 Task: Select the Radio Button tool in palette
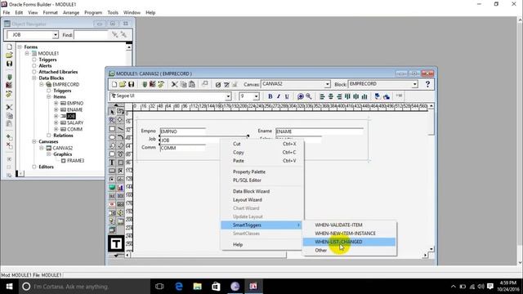pyautogui.click(x=112, y=179)
